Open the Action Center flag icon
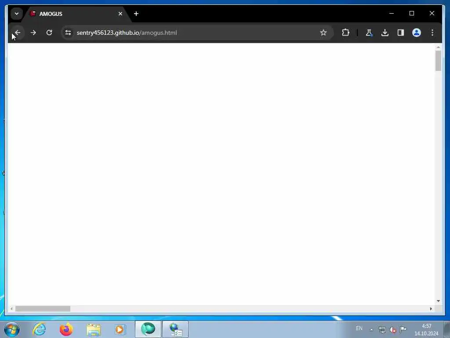The width and height of the screenshot is (450, 338). click(x=403, y=329)
